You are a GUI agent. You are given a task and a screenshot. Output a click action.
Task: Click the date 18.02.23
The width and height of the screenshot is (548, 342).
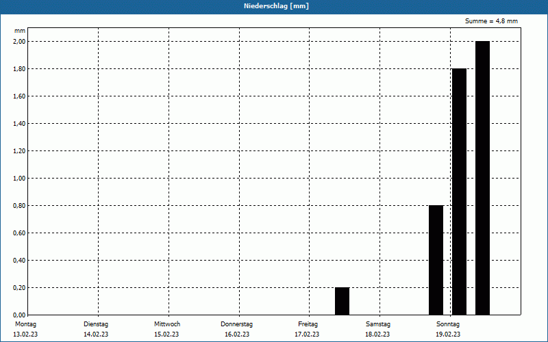[377, 334]
